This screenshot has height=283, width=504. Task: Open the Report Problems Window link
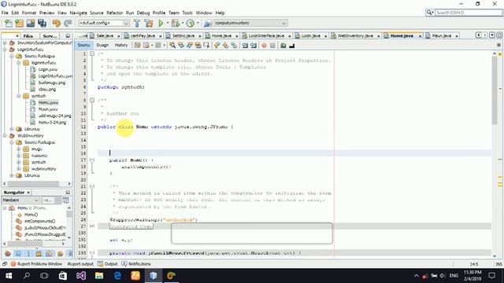point(36,264)
